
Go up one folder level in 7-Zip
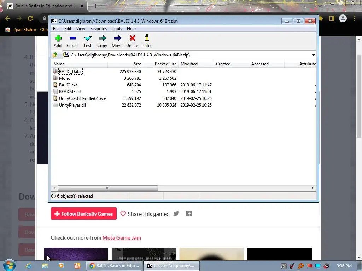pyautogui.click(x=55, y=55)
